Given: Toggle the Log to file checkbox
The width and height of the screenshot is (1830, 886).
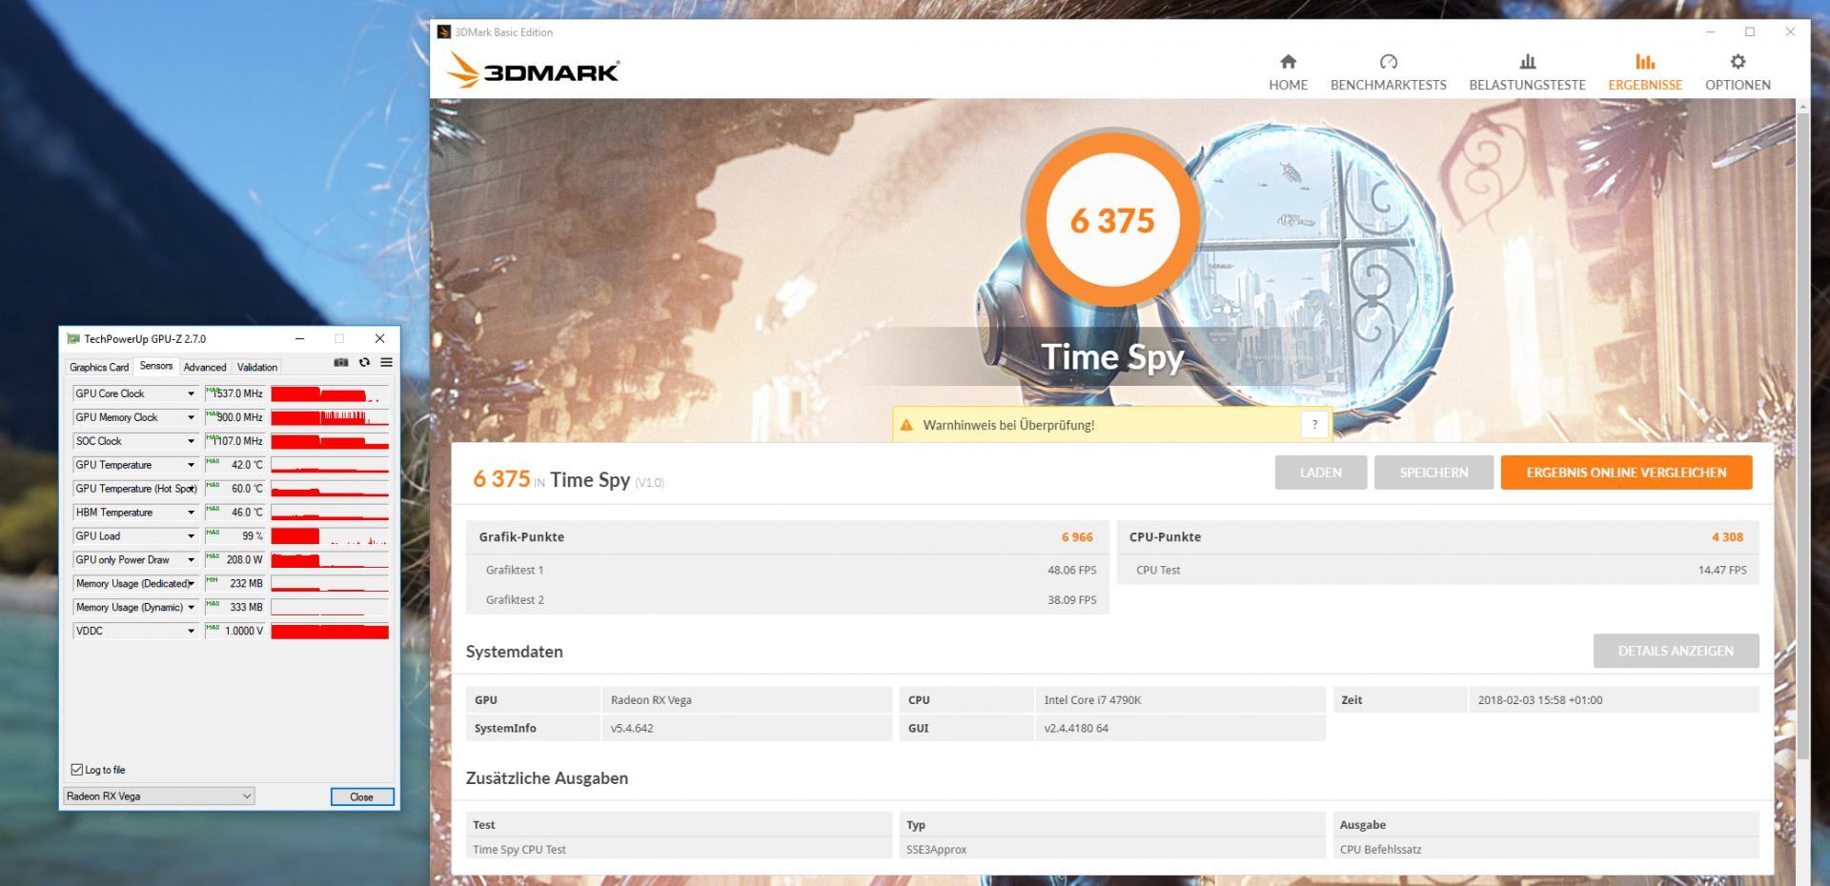Looking at the screenshot, I should click(77, 770).
